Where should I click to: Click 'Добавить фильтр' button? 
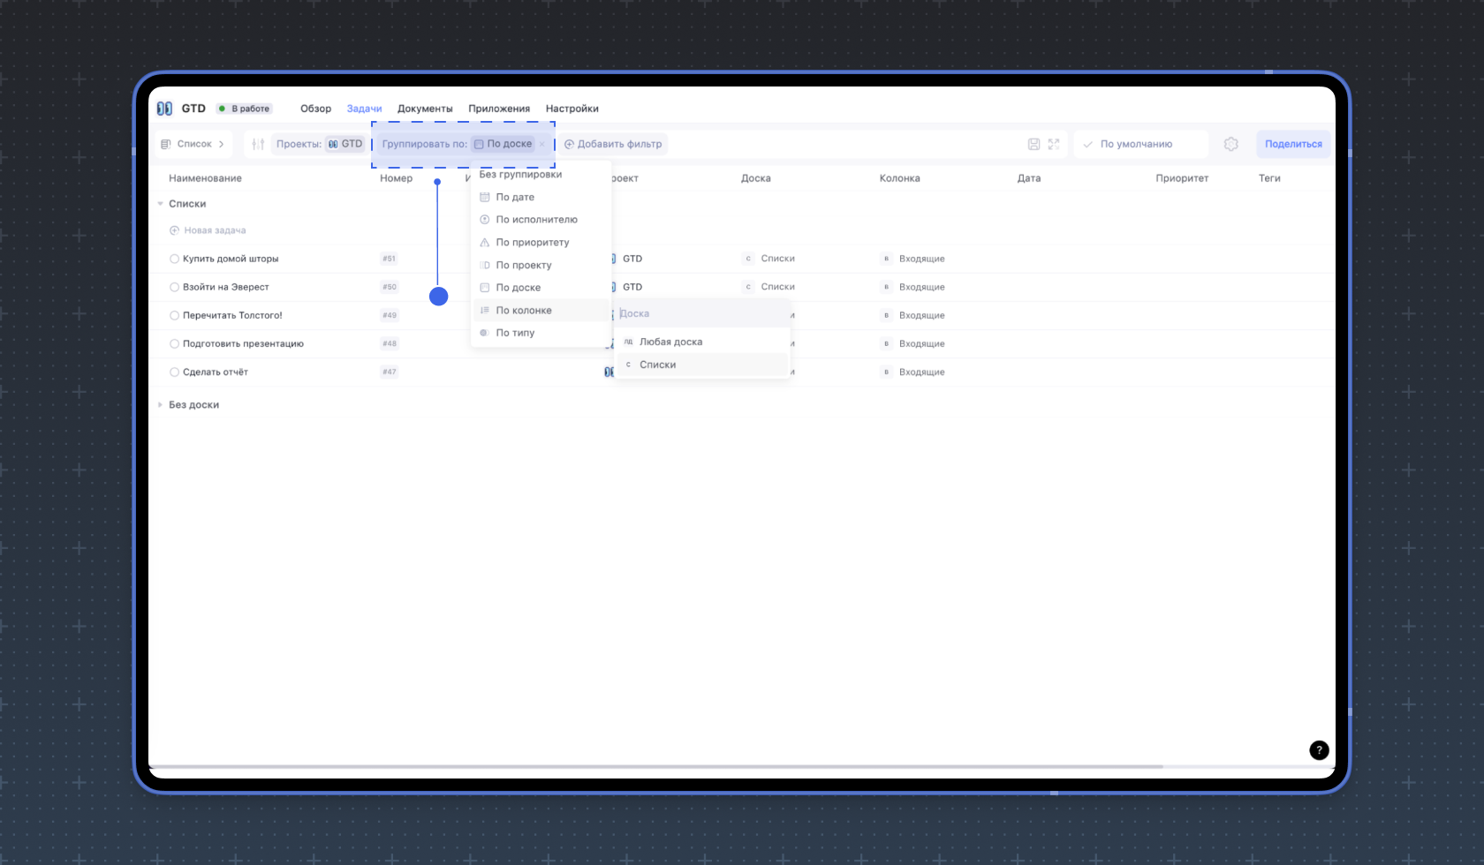(613, 144)
